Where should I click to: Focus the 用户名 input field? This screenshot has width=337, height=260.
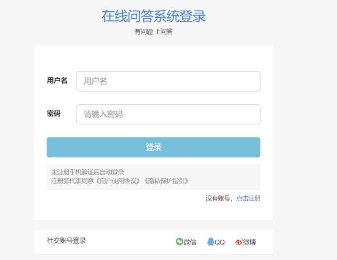168,81
